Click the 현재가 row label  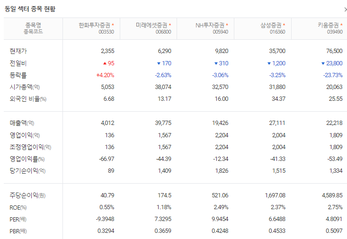pyautogui.click(x=18, y=51)
